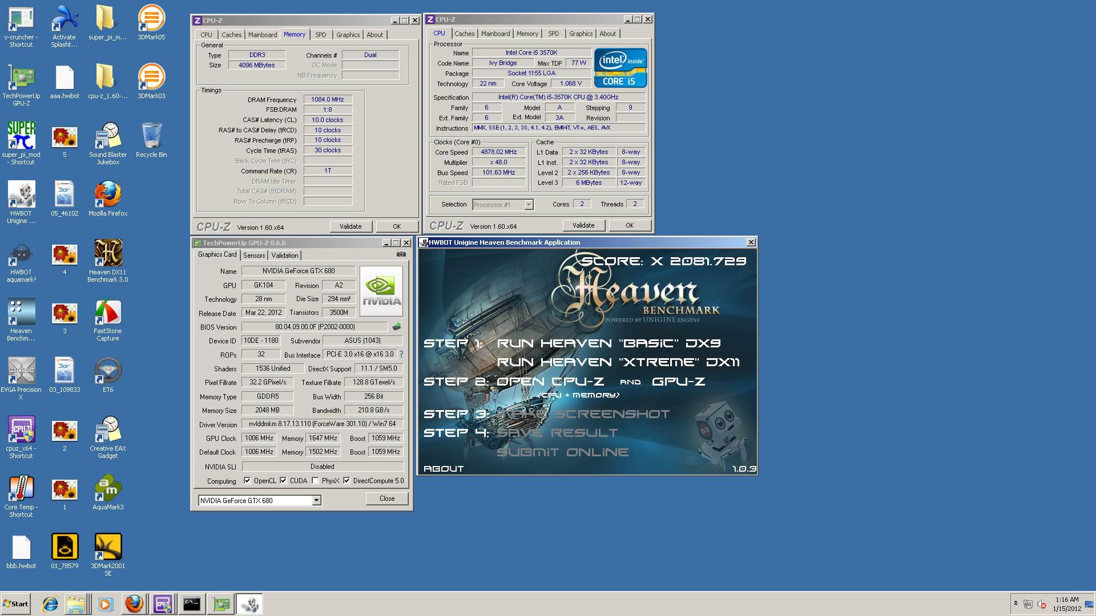This screenshot has width=1096, height=616.
Task: Launch Core Temp shortcut icon
Action: (x=21, y=489)
